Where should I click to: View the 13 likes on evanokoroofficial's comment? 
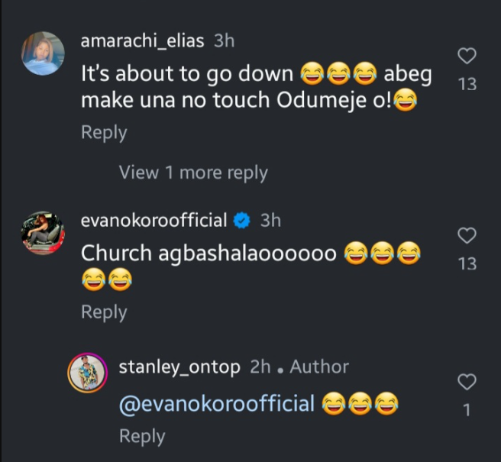click(x=467, y=263)
